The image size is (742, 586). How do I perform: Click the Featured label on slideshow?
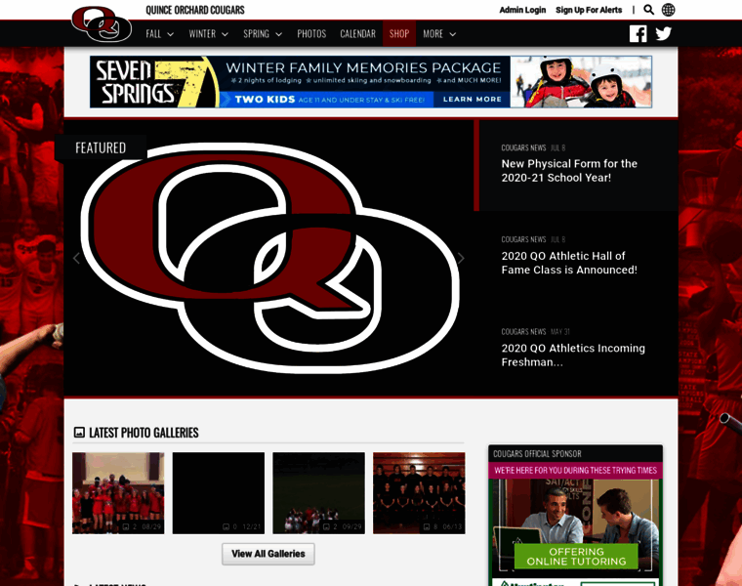[101, 148]
